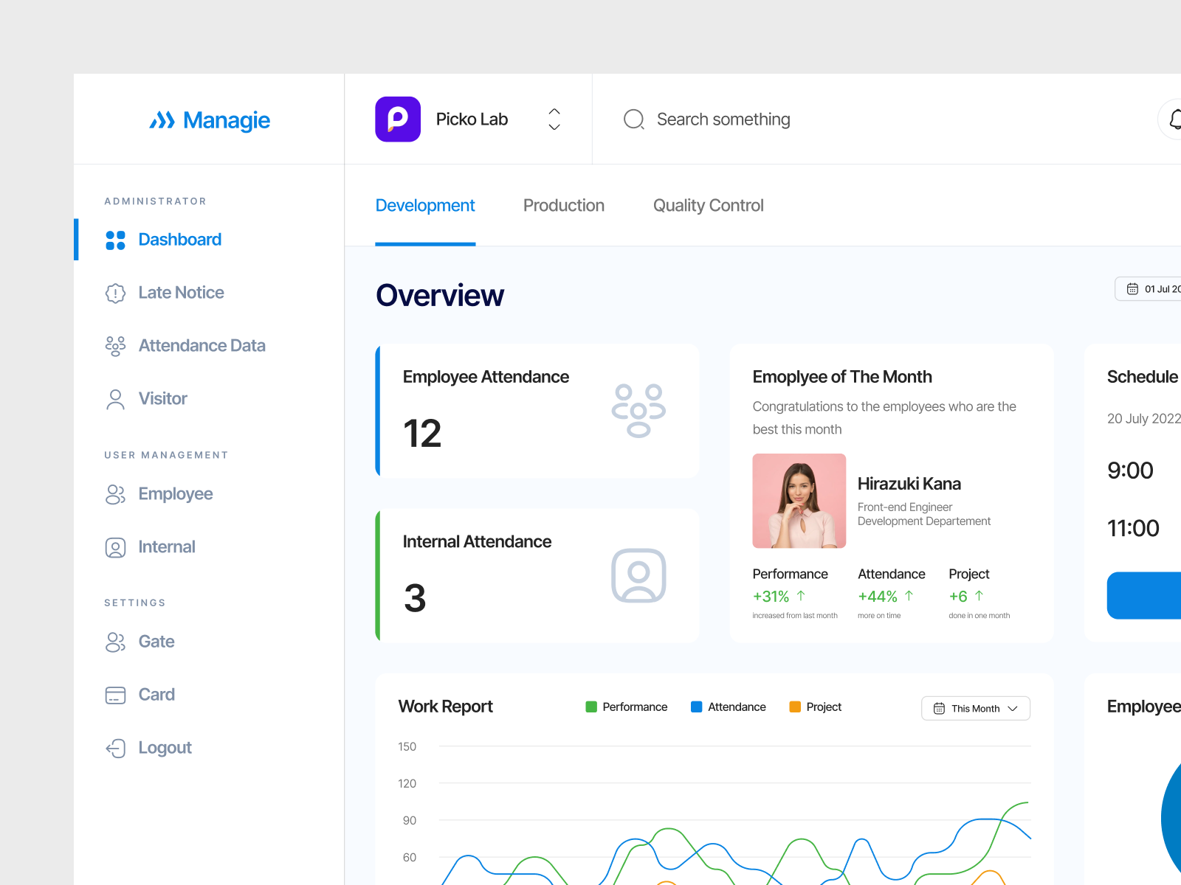Viewport: 1181px width, 885px height.
Task: Click the Work Report heading
Action: point(445,707)
